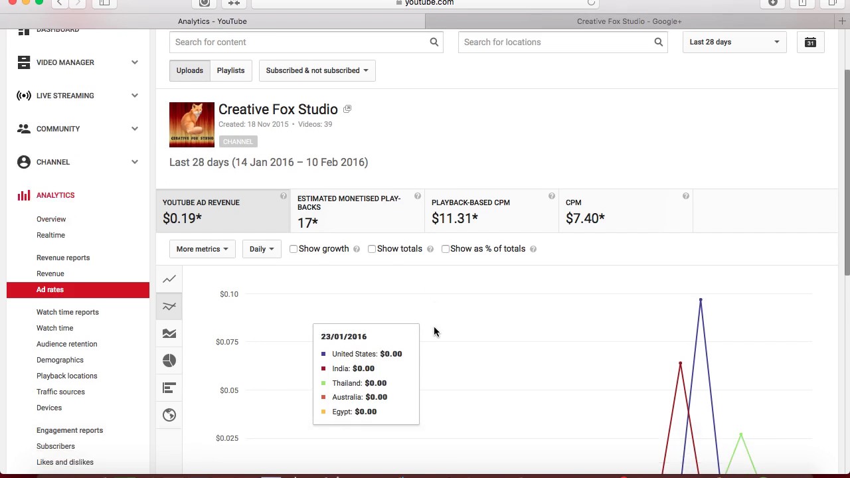Open the More metrics dropdown
This screenshot has height=478, width=850.
point(202,249)
